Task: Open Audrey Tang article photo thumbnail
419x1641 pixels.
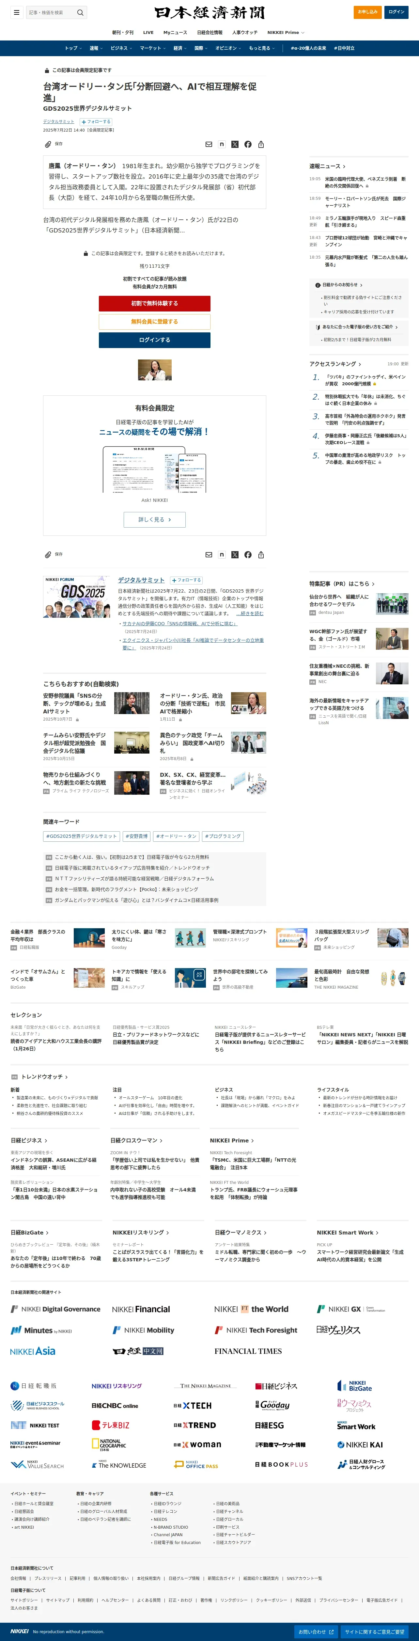Action: 155,370
